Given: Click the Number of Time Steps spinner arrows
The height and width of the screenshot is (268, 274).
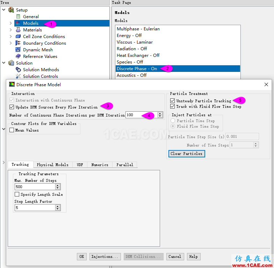Looking at the screenshot, I should click(x=256, y=145).
